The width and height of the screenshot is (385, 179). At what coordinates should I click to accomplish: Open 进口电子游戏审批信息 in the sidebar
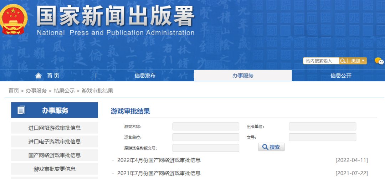[x=55, y=142]
